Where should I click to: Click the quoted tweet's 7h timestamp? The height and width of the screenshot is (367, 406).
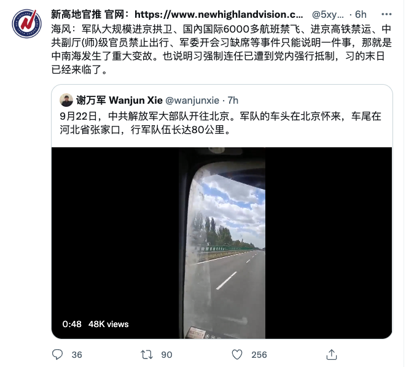coord(233,101)
